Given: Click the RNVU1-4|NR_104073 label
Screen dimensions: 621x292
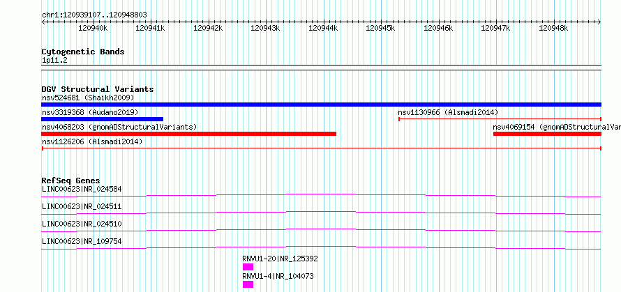Looking at the screenshot, I should click(278, 276).
